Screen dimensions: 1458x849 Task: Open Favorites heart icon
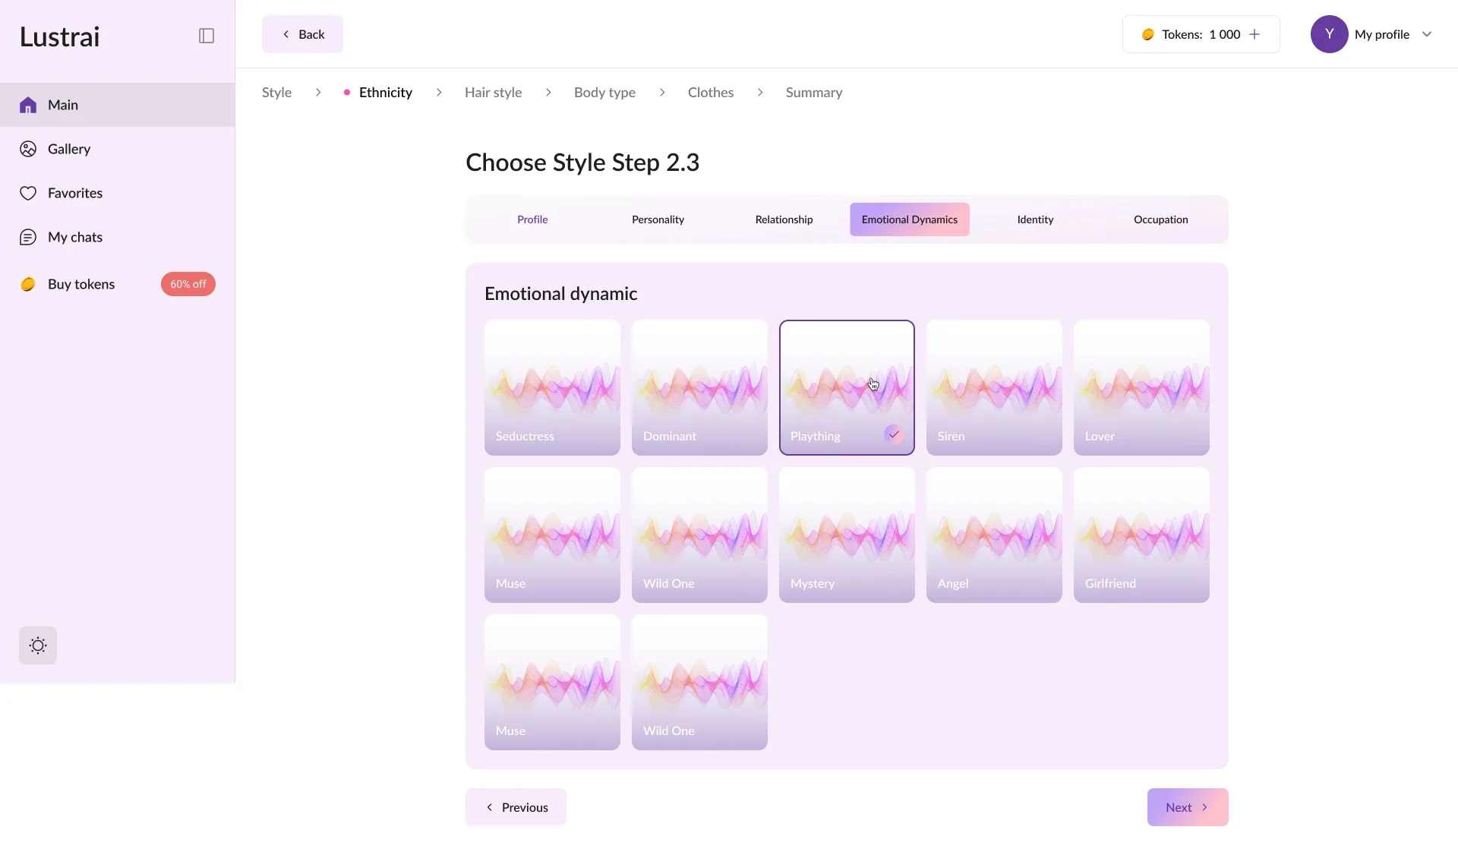coord(28,193)
